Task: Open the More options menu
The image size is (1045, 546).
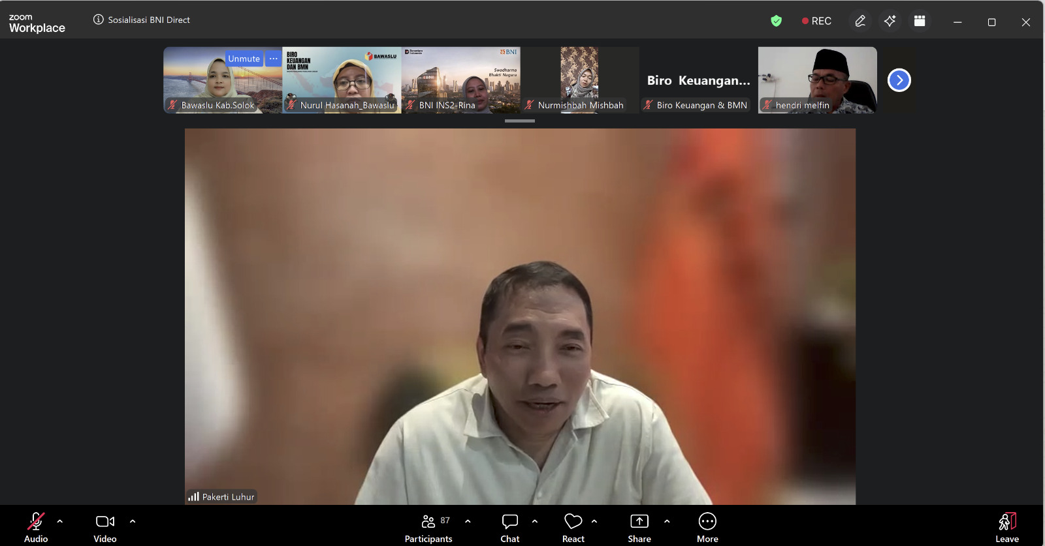Action: coord(707,527)
